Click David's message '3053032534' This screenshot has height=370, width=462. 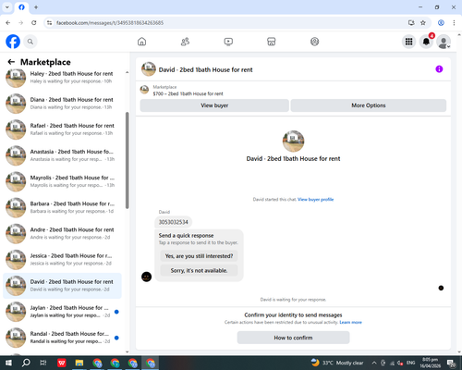click(x=173, y=222)
